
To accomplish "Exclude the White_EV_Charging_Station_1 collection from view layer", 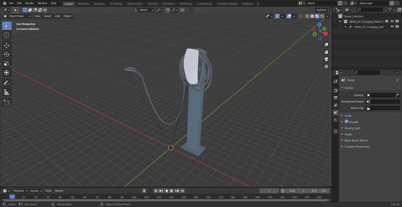I will 387,21.
